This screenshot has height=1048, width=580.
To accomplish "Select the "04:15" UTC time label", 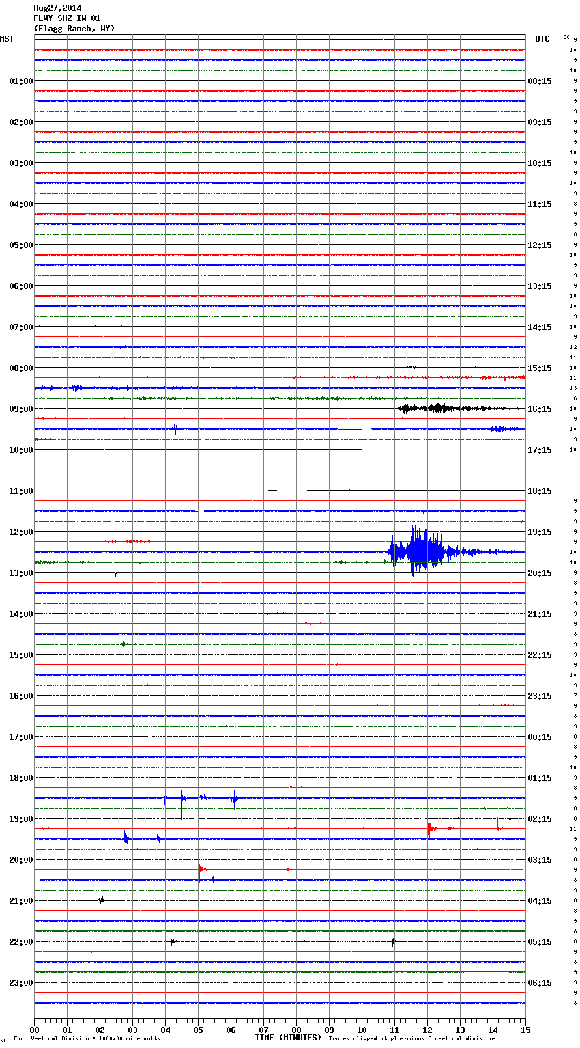I will tap(540, 901).
